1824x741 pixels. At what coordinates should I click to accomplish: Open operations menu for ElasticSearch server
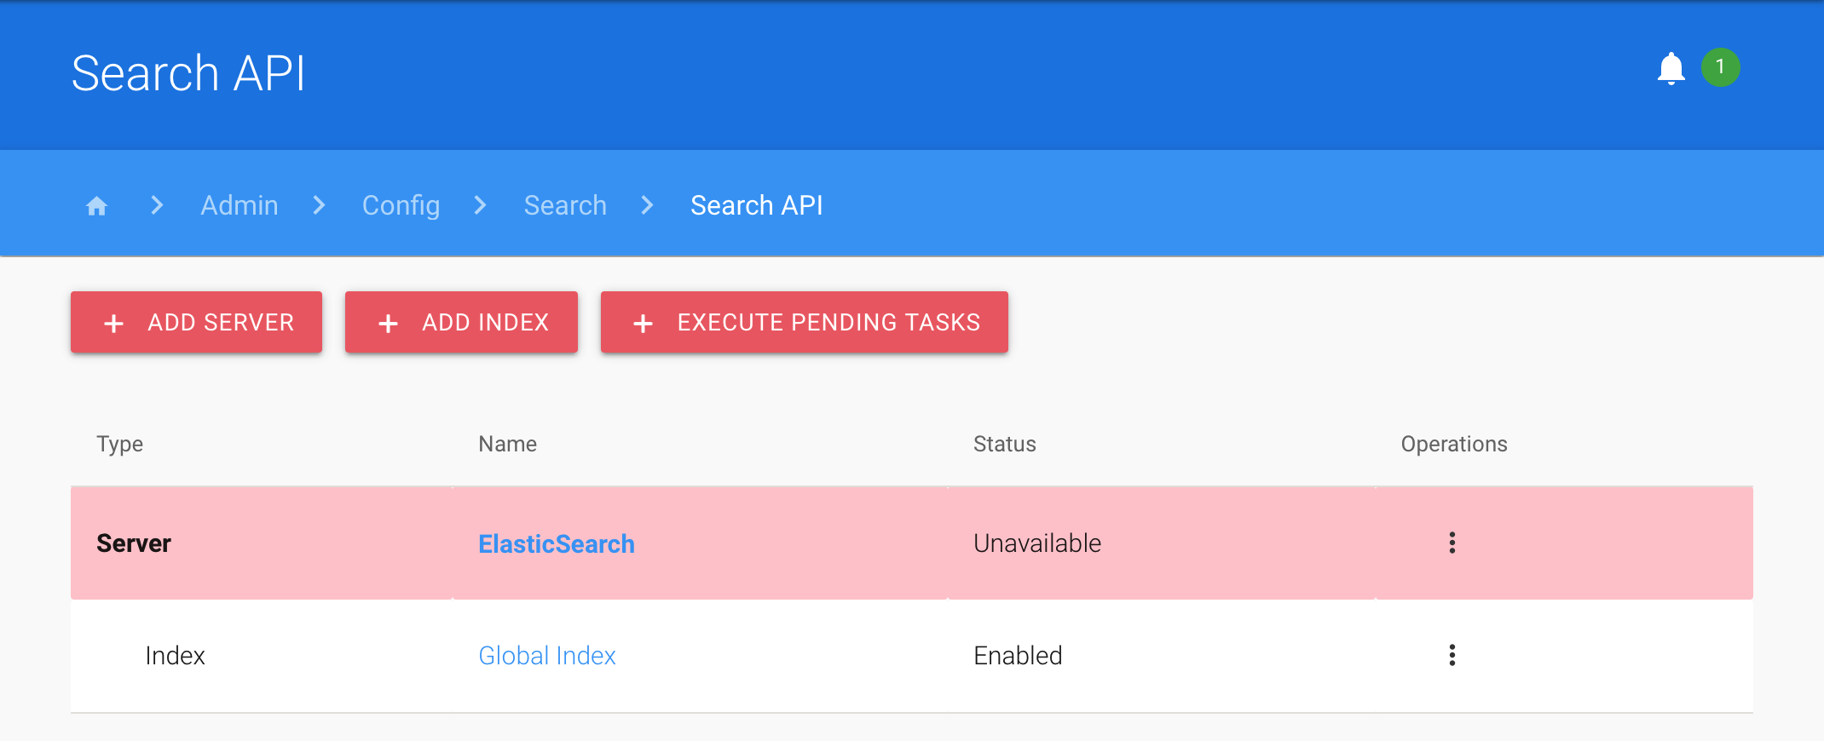(1452, 543)
